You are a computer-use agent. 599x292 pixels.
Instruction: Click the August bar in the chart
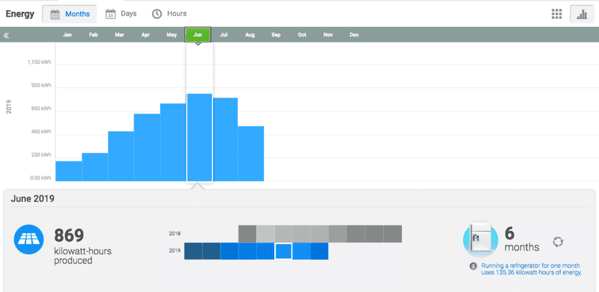[x=250, y=153]
